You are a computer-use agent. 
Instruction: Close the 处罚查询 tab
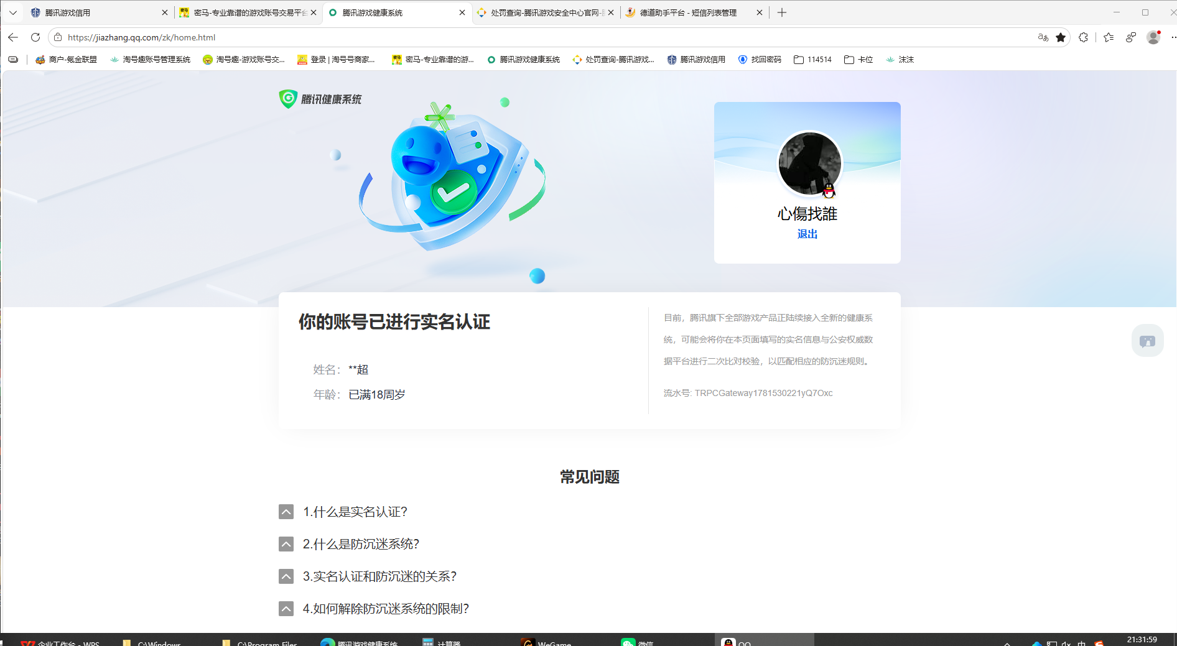coord(611,12)
